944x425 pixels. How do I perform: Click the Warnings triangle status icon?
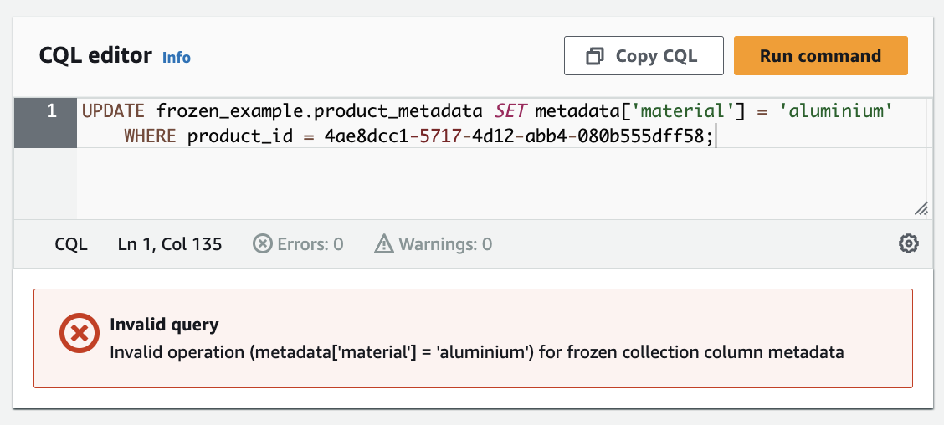[x=384, y=244]
